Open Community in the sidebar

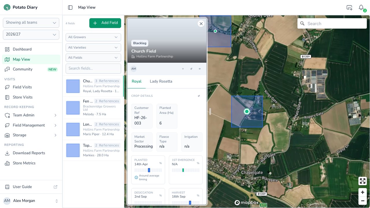click(31, 69)
